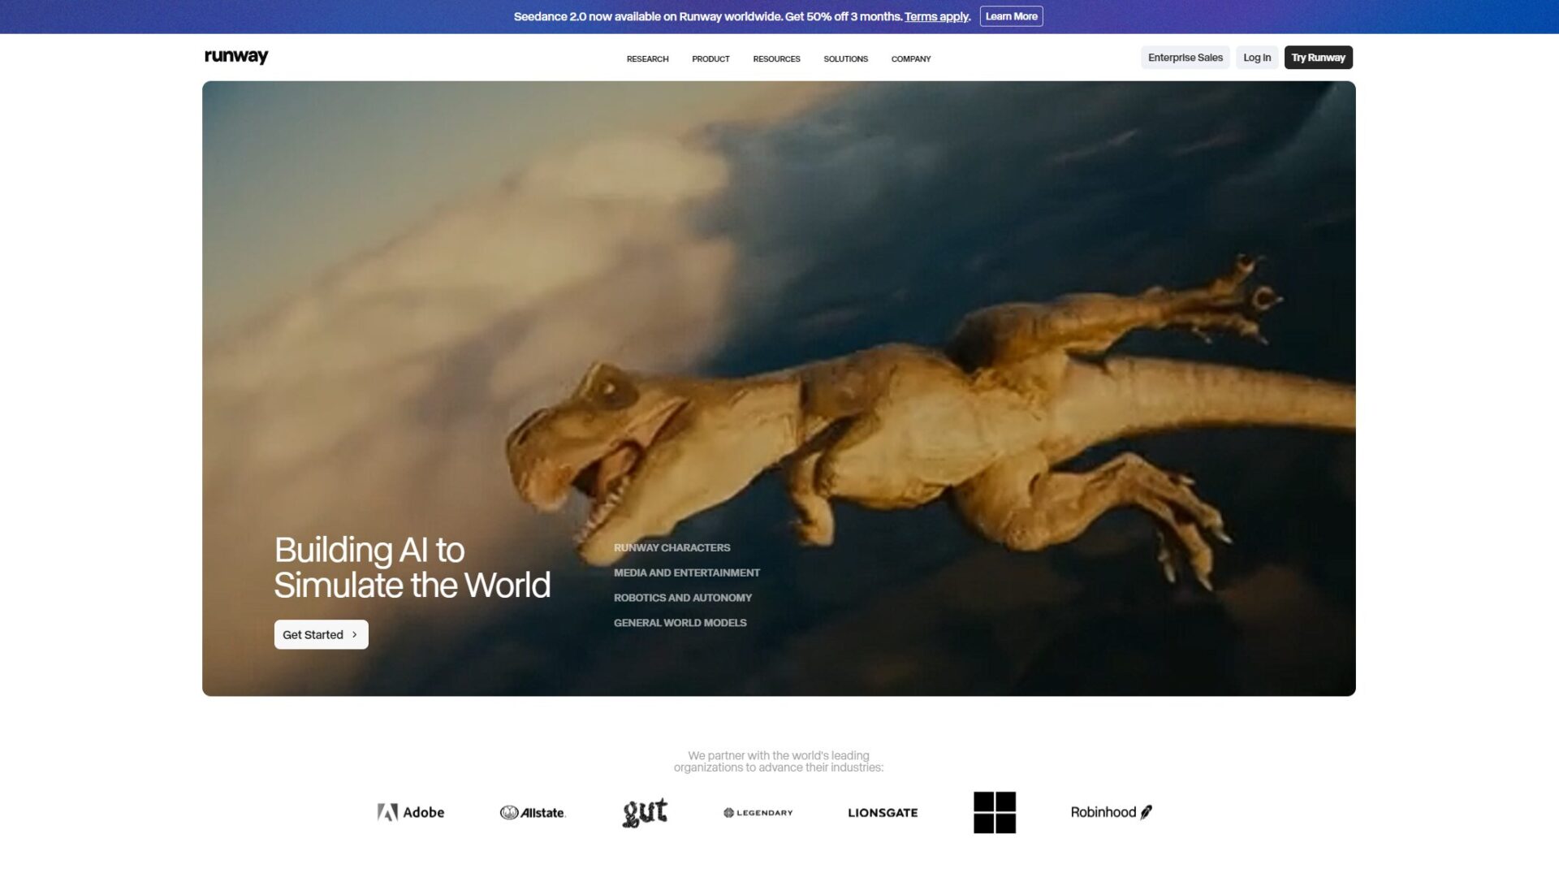Open the Company menu item
Image resolution: width=1559 pixels, height=873 pixels.
pos(910,58)
